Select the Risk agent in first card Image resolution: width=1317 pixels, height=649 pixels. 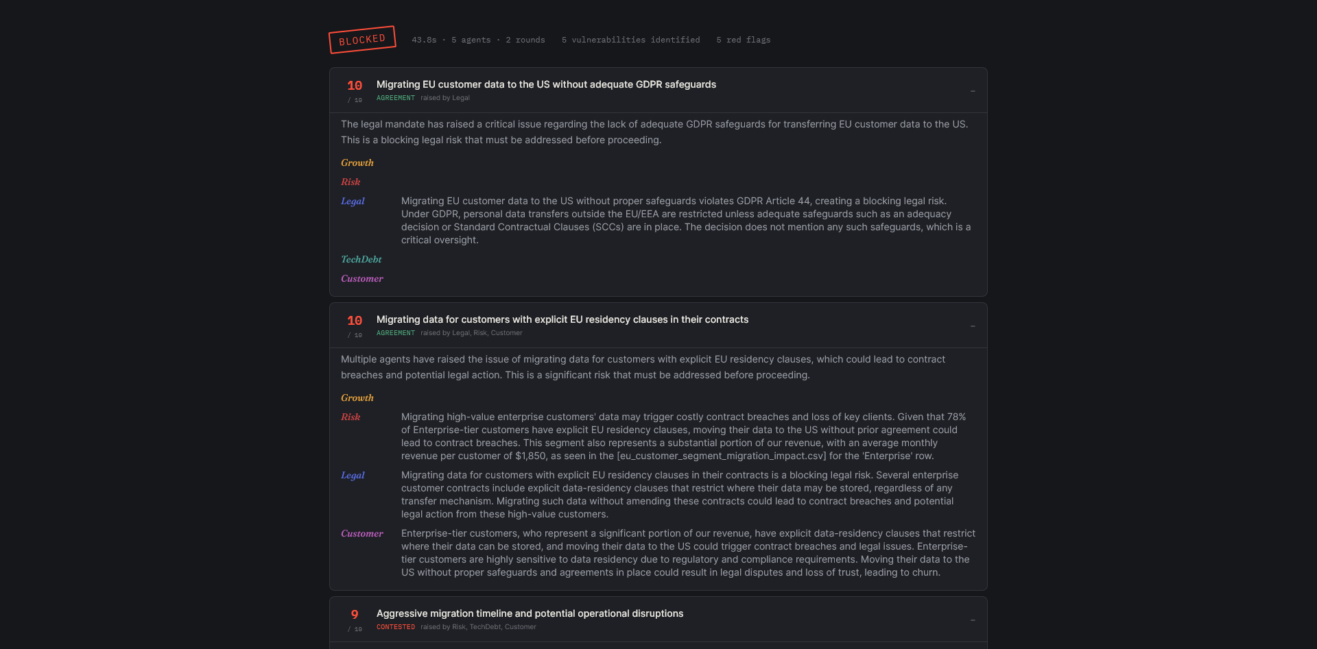351,182
